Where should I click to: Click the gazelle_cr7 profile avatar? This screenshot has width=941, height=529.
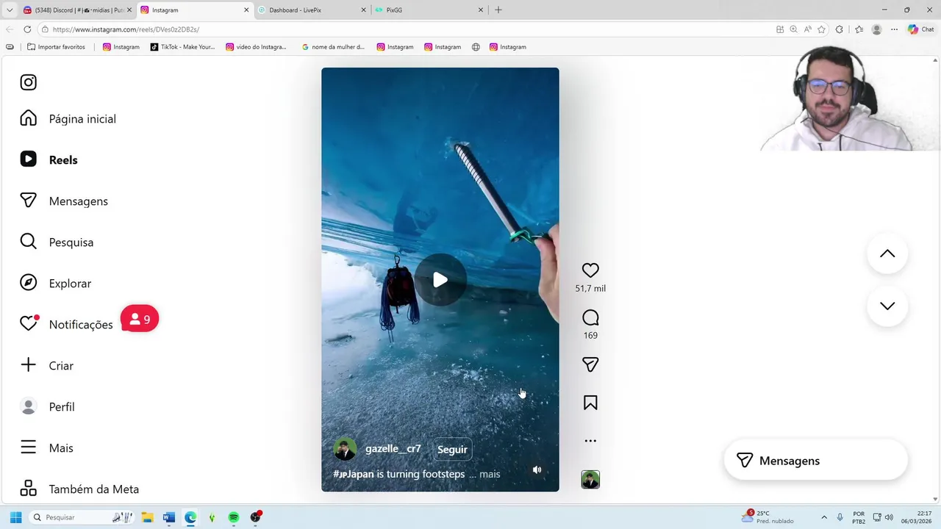345,449
